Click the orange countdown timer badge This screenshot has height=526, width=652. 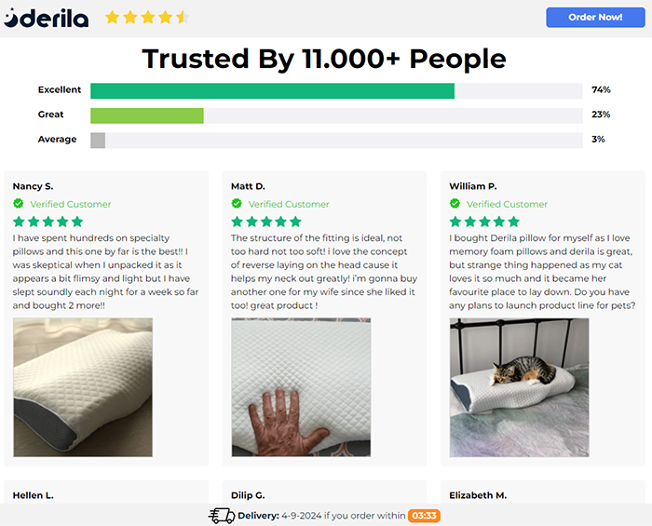click(x=424, y=515)
